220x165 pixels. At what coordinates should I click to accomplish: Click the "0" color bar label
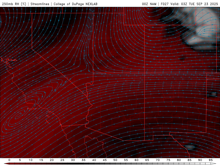tap(9, 160)
